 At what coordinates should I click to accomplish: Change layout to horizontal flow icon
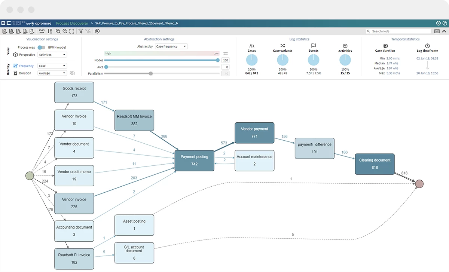point(42,31)
